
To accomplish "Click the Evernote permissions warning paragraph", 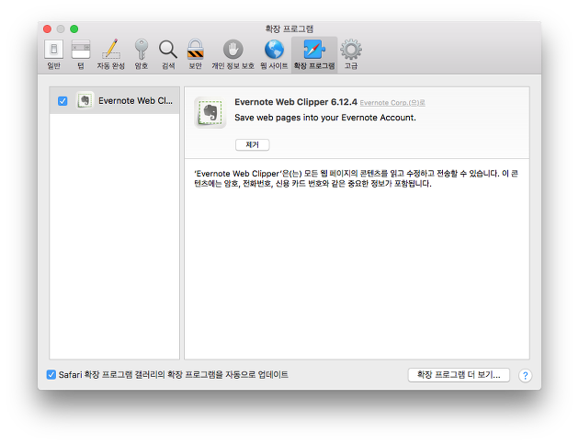I will [x=357, y=178].
